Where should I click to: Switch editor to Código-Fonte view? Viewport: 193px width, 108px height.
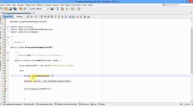pyautogui.click(x=8, y=16)
